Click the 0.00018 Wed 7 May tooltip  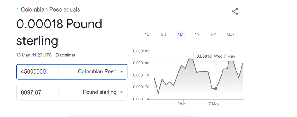click(x=216, y=56)
